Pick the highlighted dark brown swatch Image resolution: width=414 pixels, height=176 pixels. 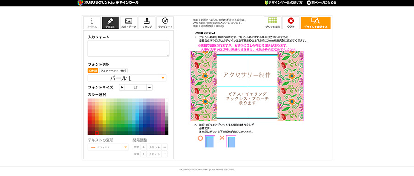pos(97,133)
